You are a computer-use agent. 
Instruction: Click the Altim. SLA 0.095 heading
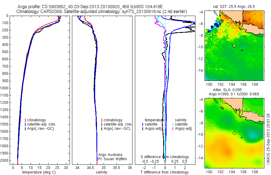tap(227, 90)
